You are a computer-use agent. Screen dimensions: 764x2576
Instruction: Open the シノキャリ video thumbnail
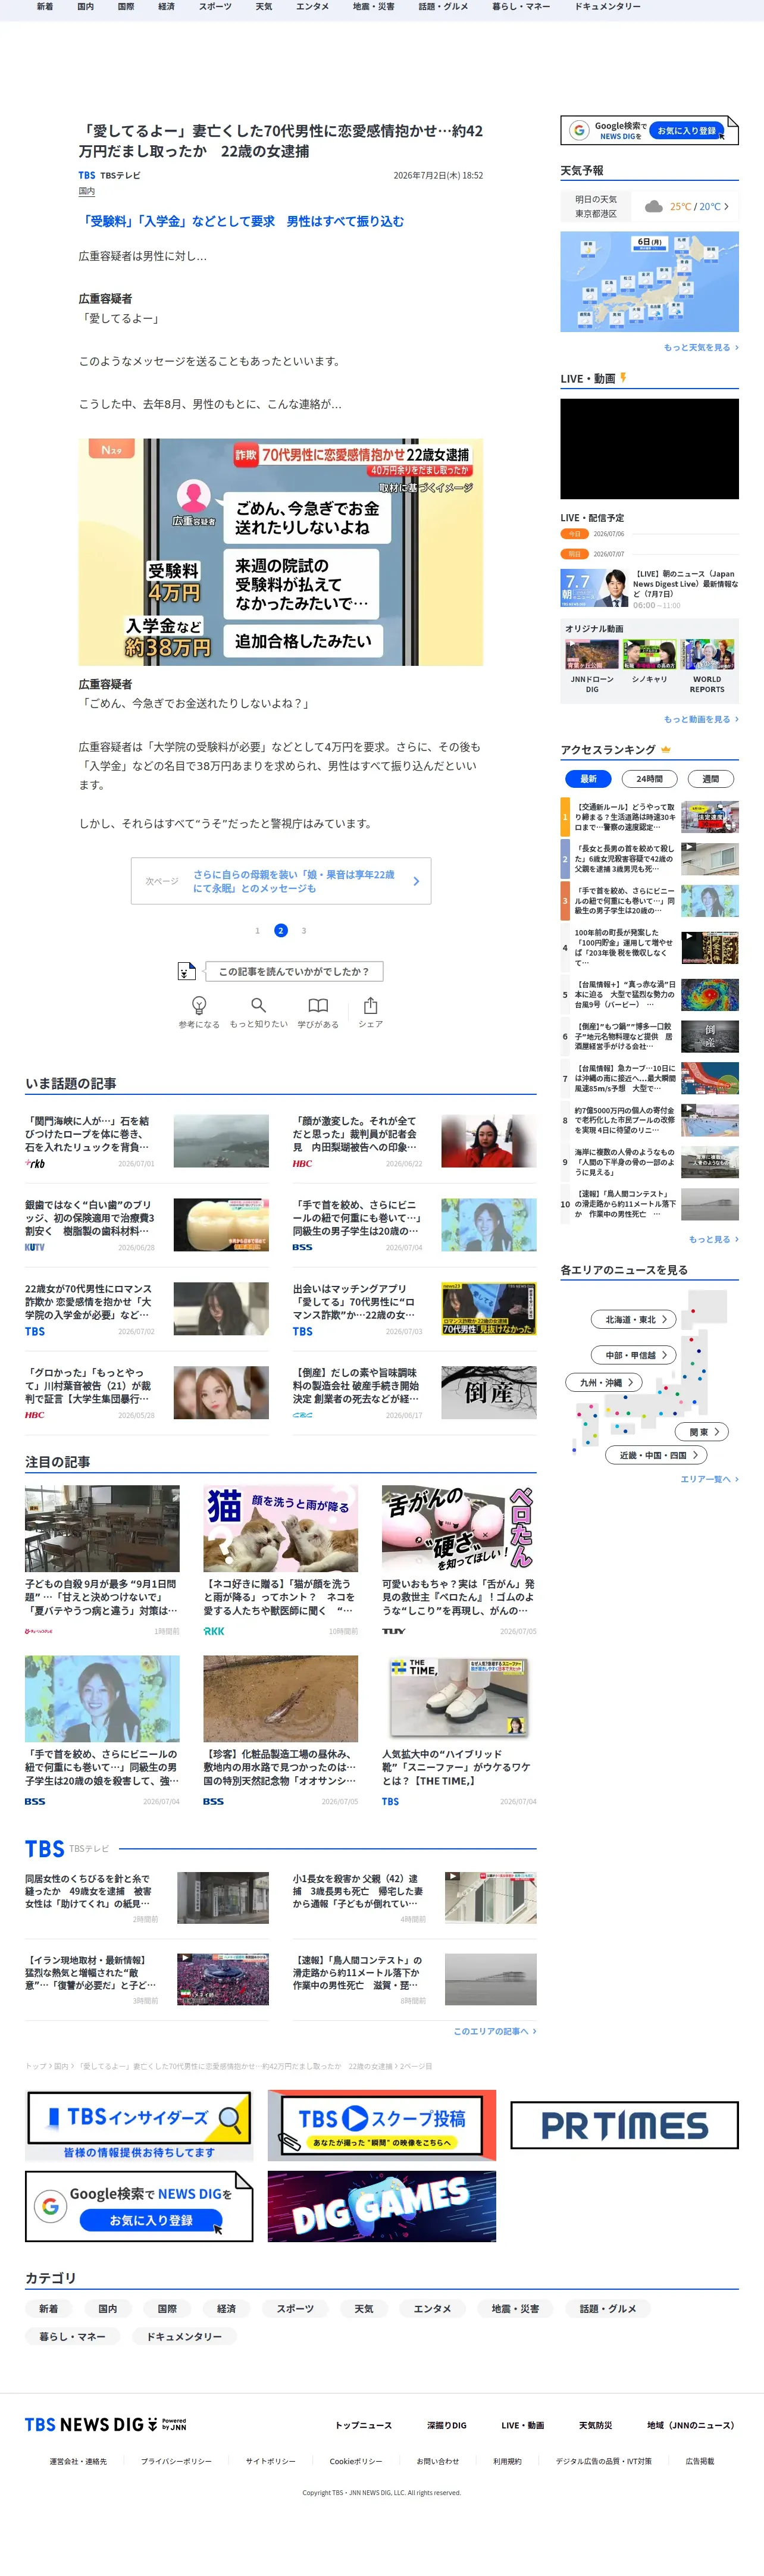point(649,654)
